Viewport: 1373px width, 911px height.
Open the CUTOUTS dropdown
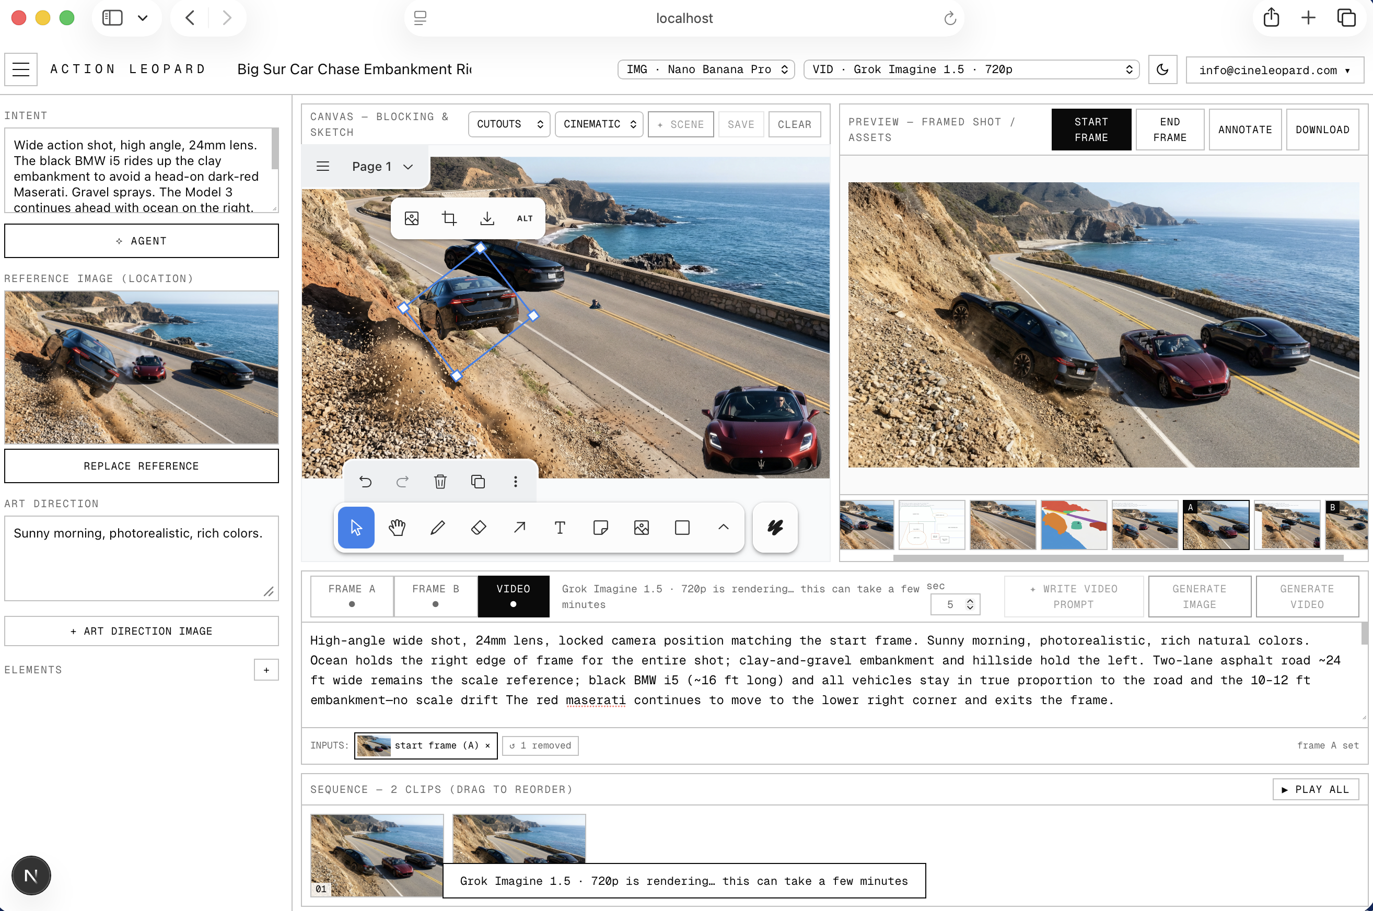509,124
